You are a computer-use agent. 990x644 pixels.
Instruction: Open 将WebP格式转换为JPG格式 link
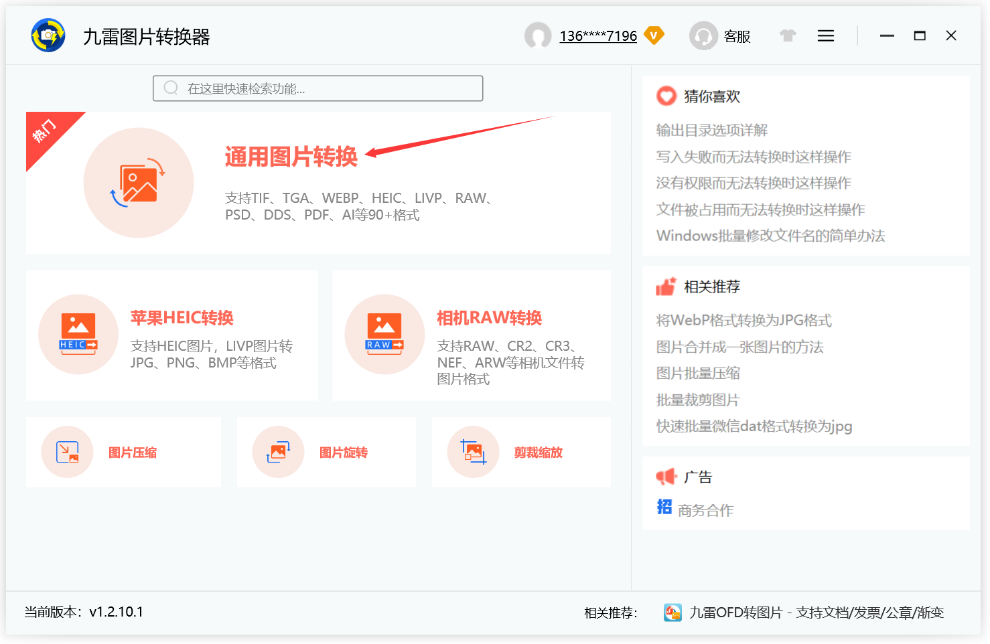tap(744, 321)
